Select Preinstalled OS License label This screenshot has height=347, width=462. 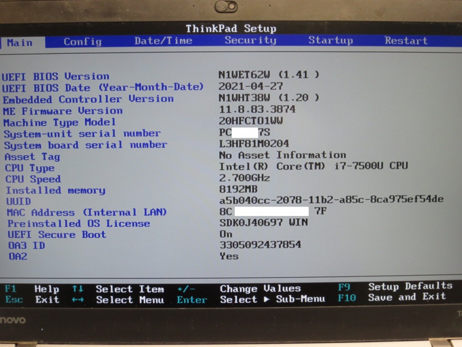pos(79,223)
